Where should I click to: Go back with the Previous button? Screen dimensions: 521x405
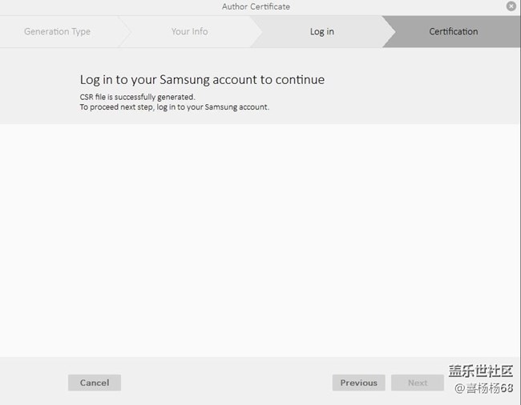click(358, 383)
